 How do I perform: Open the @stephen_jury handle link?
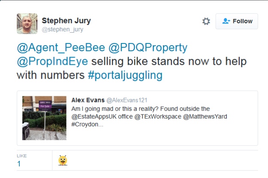62,30
